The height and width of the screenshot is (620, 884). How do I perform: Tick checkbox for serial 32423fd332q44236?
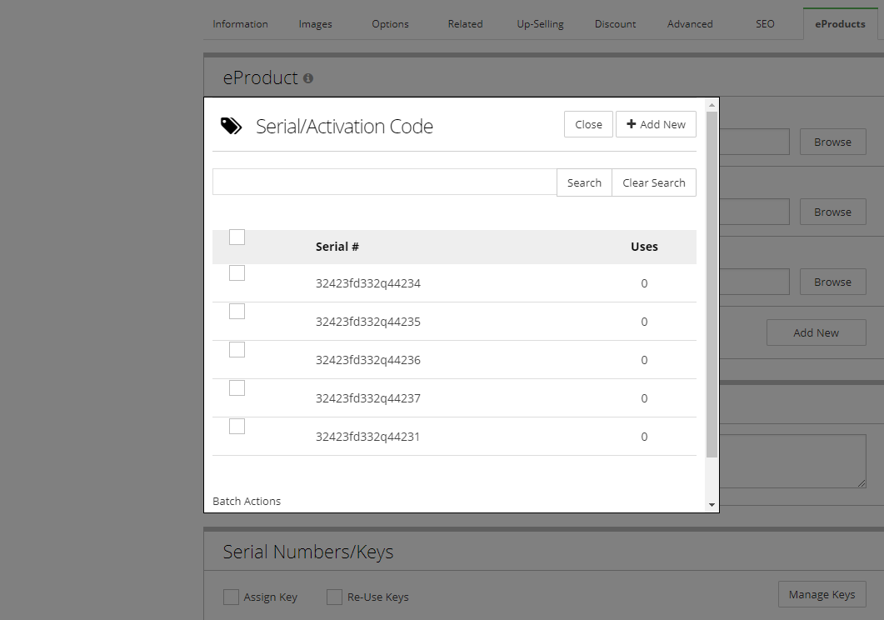click(237, 350)
